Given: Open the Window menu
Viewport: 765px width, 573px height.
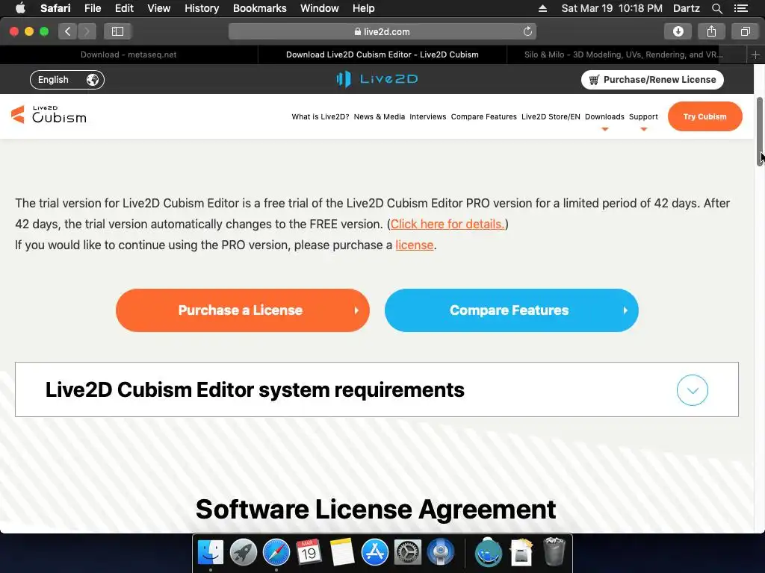Looking at the screenshot, I should coord(319,8).
